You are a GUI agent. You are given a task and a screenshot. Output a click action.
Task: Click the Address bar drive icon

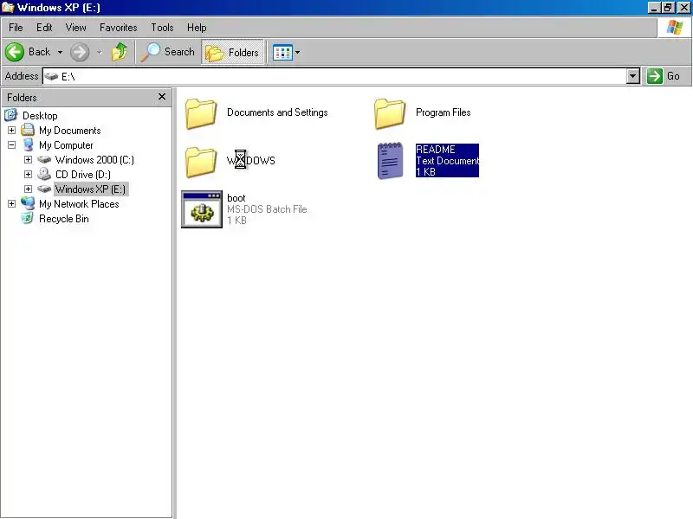pos(51,76)
